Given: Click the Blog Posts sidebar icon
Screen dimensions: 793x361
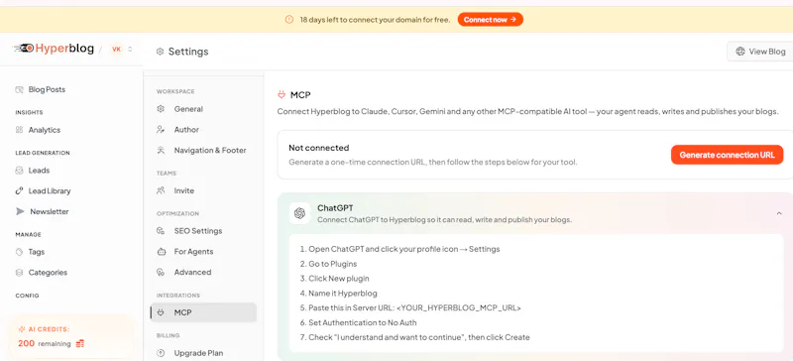Looking at the screenshot, I should tap(19, 89).
